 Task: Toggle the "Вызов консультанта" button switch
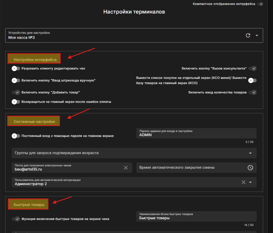252,68
